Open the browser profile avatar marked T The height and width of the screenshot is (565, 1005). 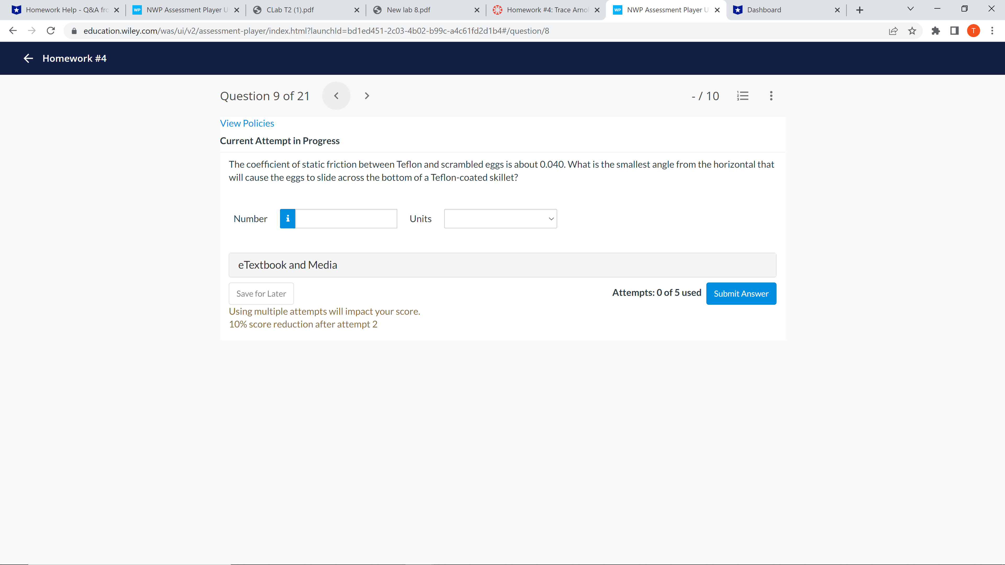[x=973, y=31]
